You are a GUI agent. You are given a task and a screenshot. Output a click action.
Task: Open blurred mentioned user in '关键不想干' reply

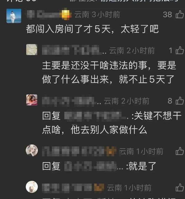pos(96,116)
